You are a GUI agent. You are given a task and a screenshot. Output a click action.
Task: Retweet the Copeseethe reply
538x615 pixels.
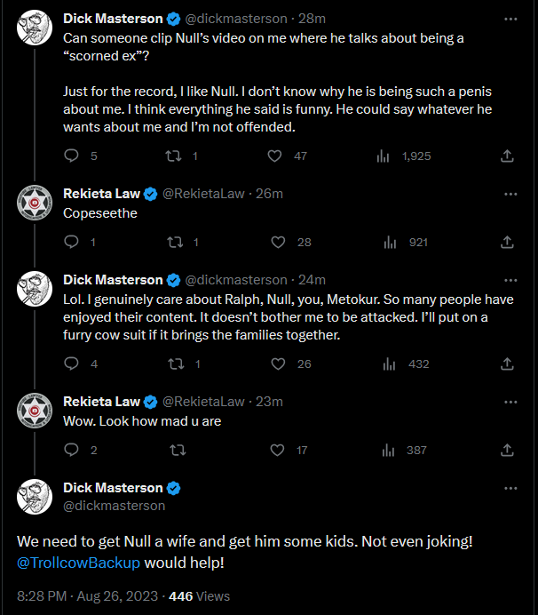tap(175, 242)
